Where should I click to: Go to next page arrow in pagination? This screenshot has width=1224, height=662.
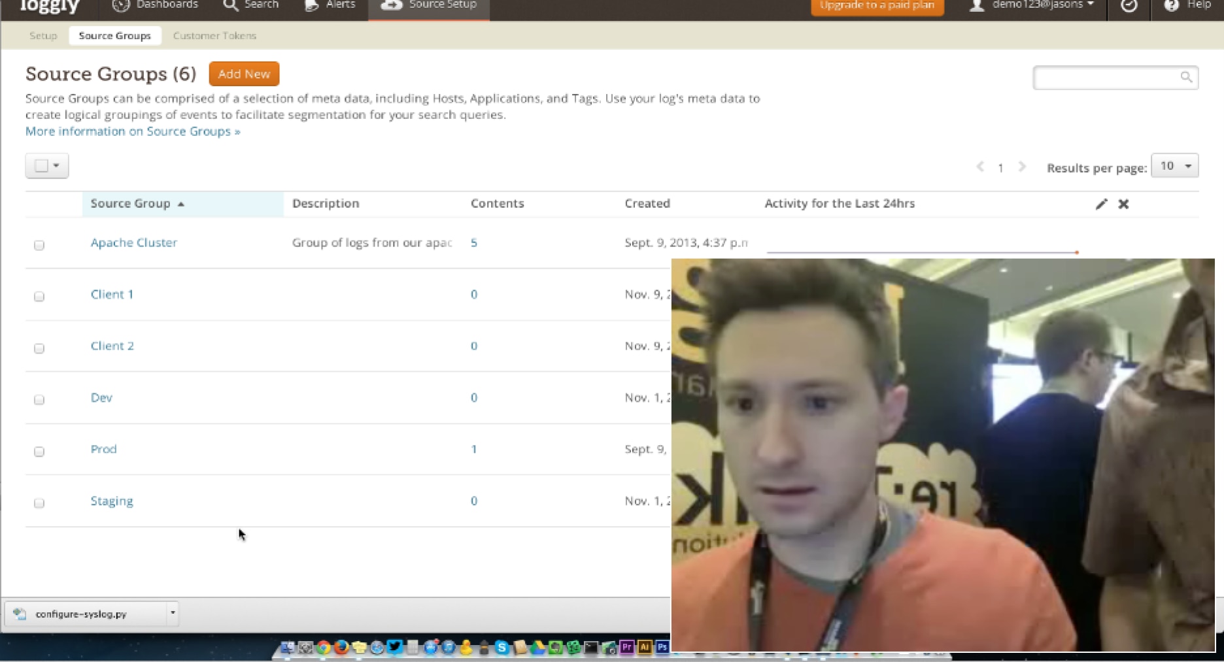click(1022, 167)
